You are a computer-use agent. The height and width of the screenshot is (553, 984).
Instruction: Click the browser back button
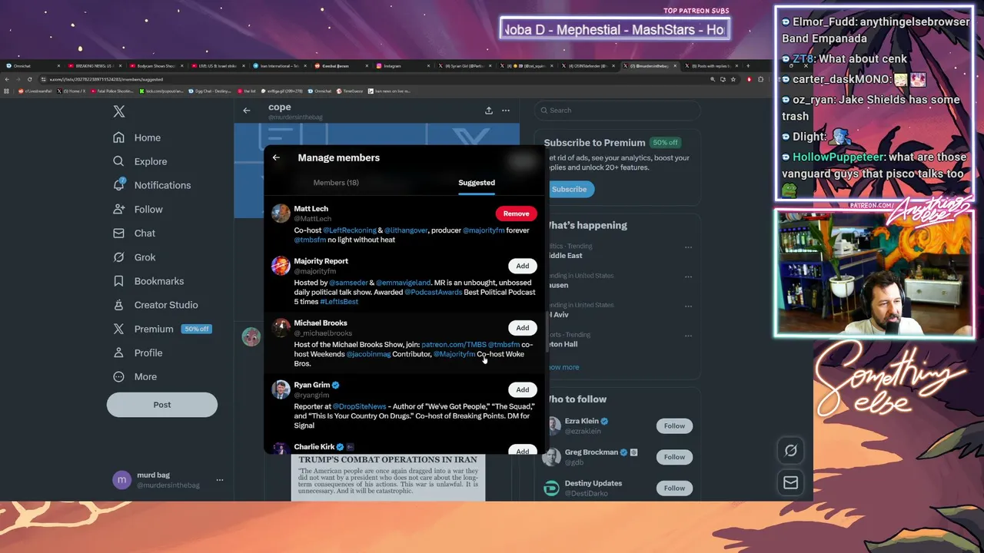click(x=8, y=79)
